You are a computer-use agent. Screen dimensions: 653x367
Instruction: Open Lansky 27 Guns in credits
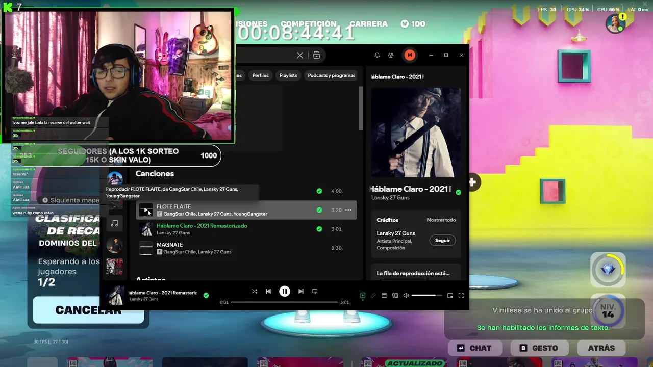pos(396,233)
